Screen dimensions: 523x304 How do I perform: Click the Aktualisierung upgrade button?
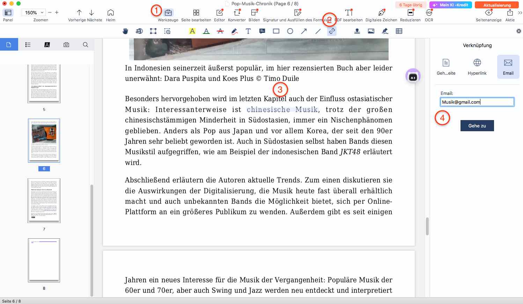tap(497, 5)
